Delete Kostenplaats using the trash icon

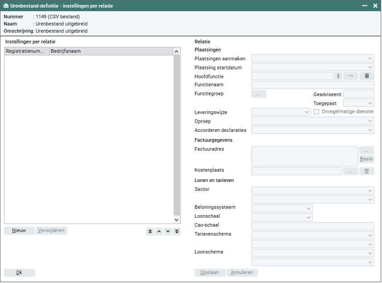pyautogui.click(x=367, y=171)
